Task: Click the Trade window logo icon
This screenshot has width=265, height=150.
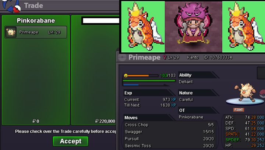Action: [11, 6]
